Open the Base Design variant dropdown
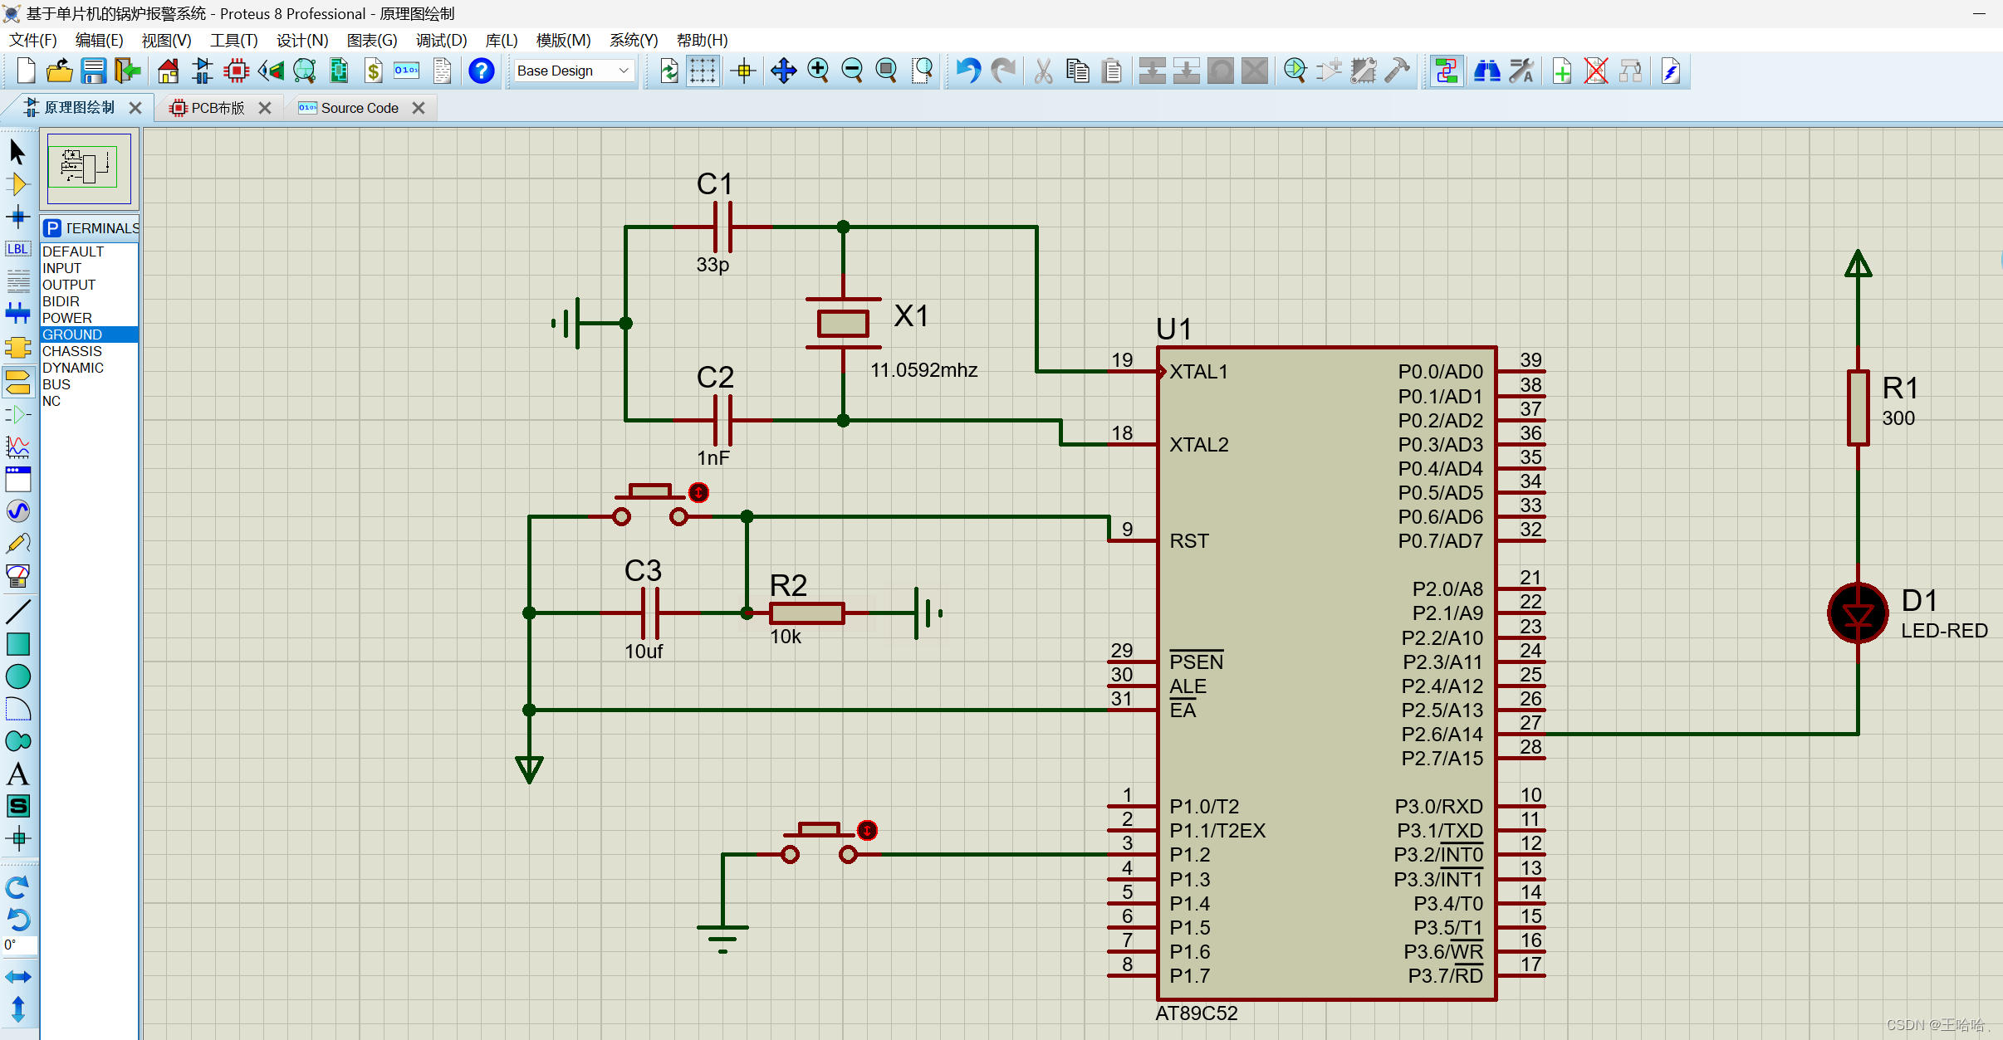The height and width of the screenshot is (1040, 2003). click(x=574, y=71)
